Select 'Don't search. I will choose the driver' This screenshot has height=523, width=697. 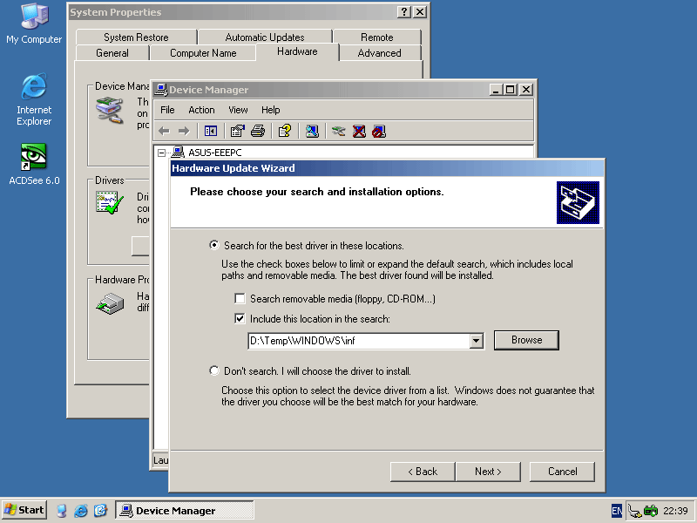tap(214, 370)
